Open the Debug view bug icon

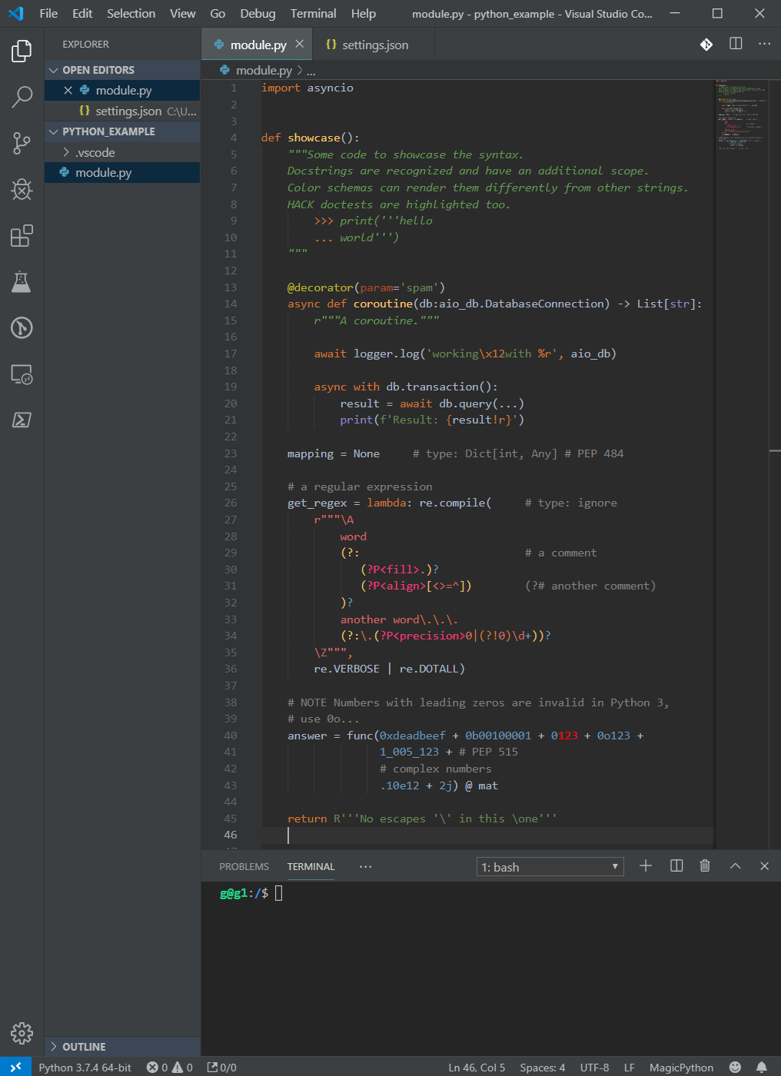click(x=22, y=190)
